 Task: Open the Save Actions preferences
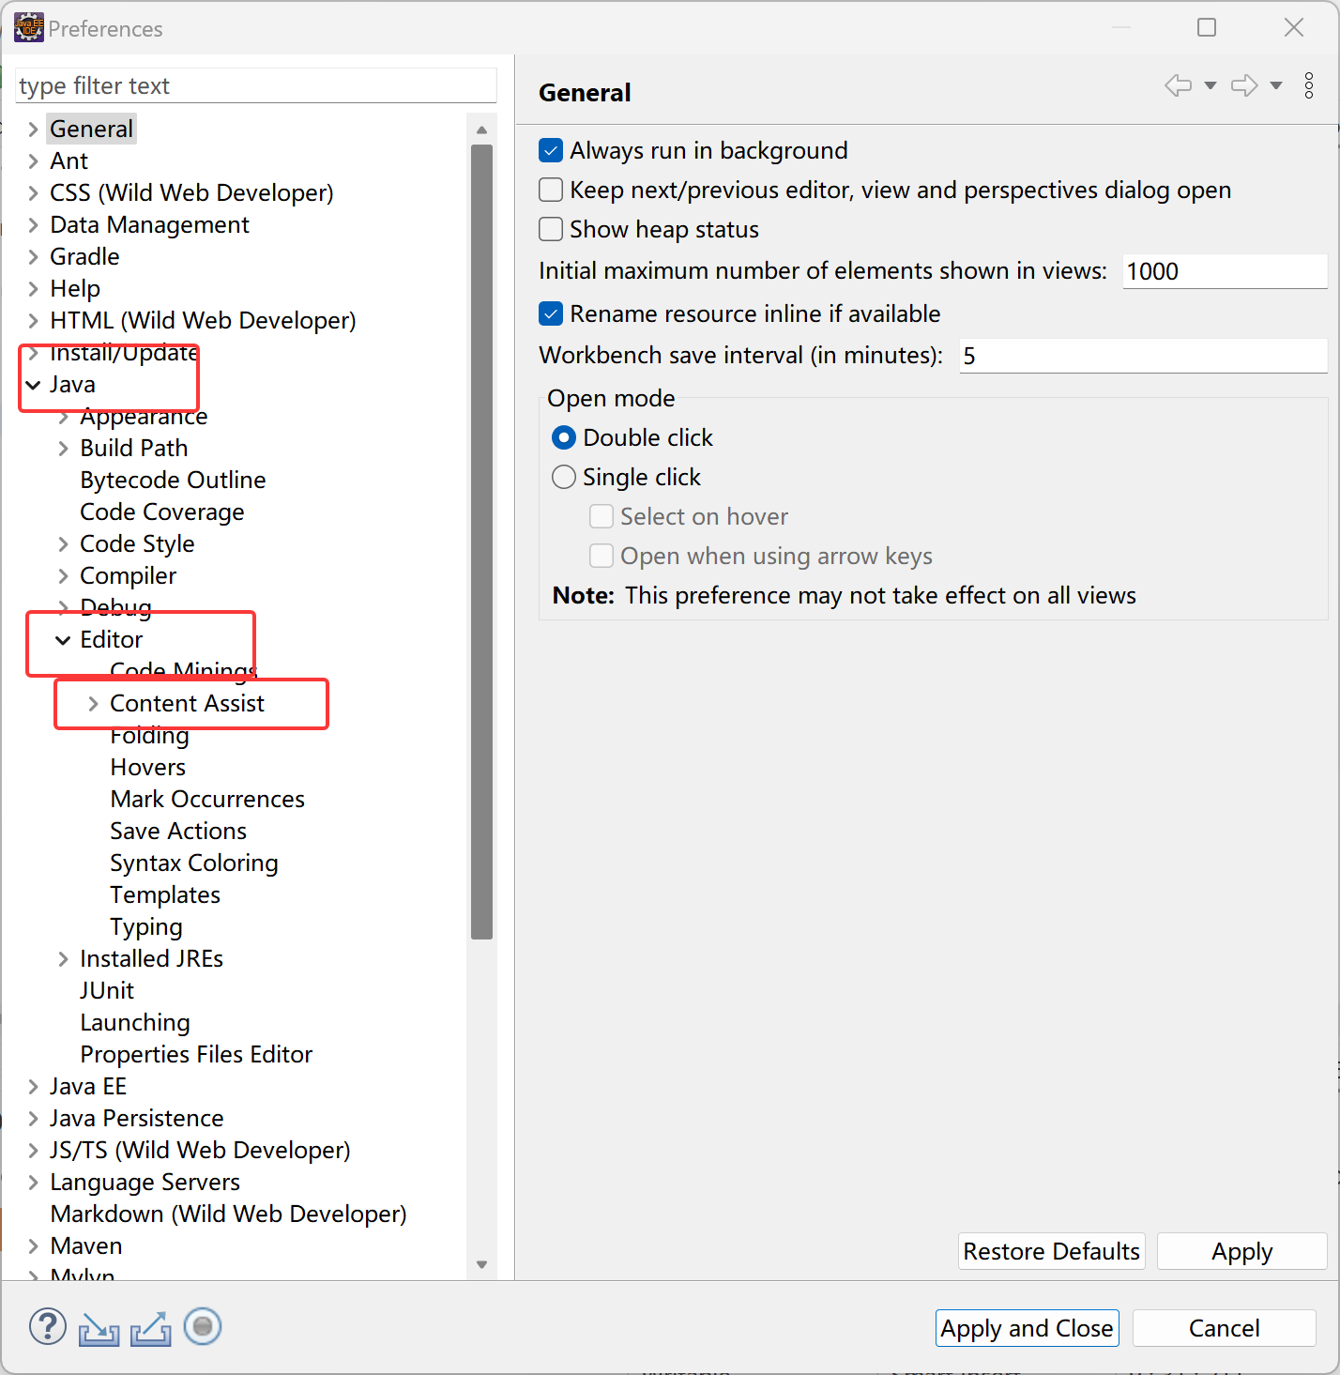(x=178, y=832)
